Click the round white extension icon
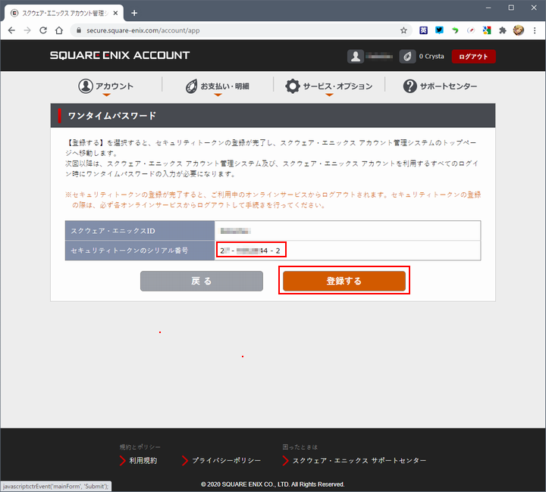546x492 pixels. (x=471, y=30)
